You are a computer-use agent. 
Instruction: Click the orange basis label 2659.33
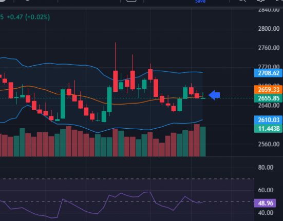[x=268, y=90]
